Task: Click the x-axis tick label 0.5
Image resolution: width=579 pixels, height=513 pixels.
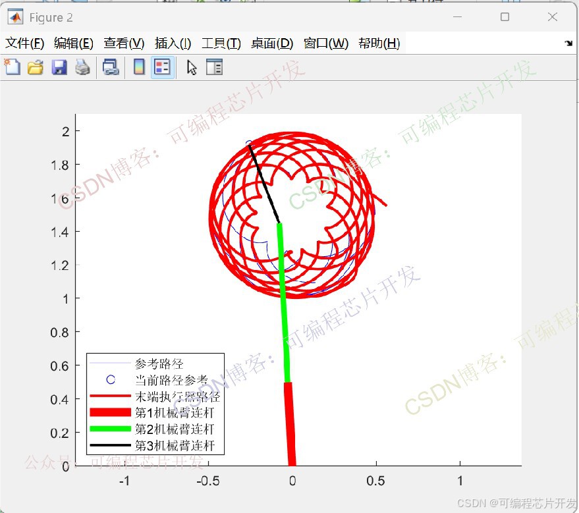Action: [x=376, y=481]
